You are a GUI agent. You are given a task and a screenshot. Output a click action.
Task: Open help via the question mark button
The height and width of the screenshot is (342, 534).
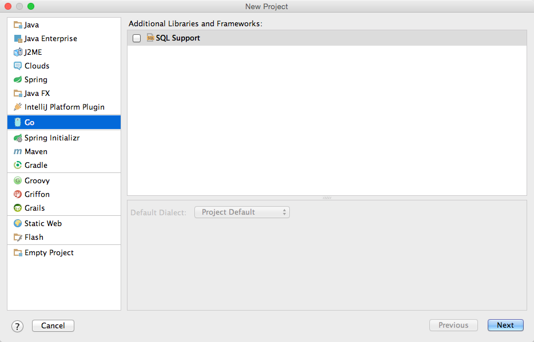pyautogui.click(x=17, y=326)
